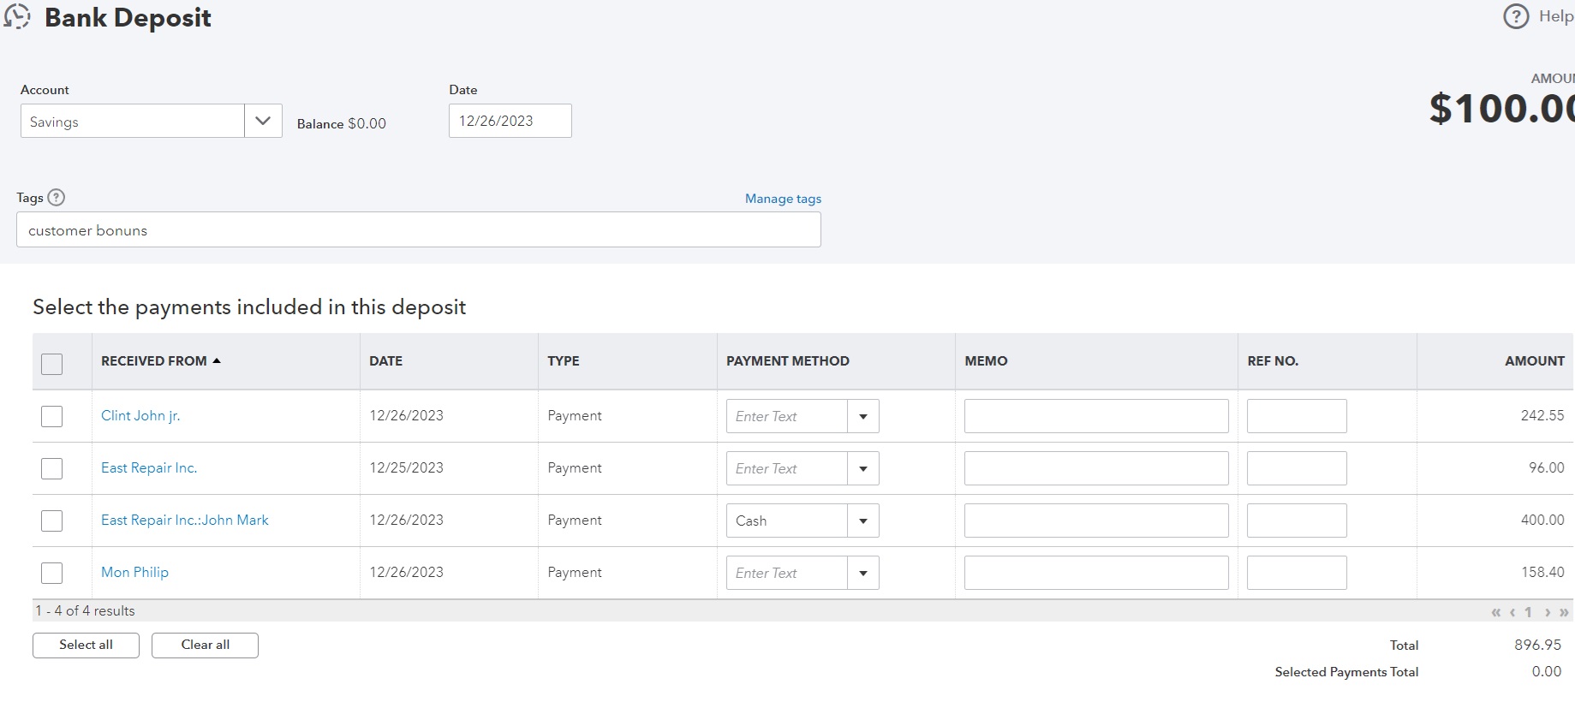Check the Clint John jr. payment checkbox
Image resolution: width=1575 pixels, height=708 pixels.
click(52, 417)
